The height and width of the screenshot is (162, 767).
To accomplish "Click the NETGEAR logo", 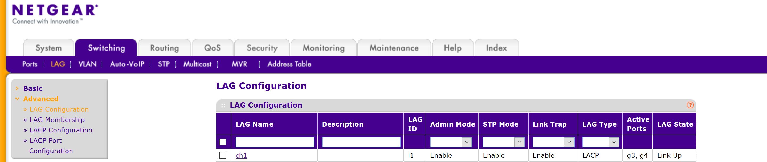I will click(x=55, y=14).
